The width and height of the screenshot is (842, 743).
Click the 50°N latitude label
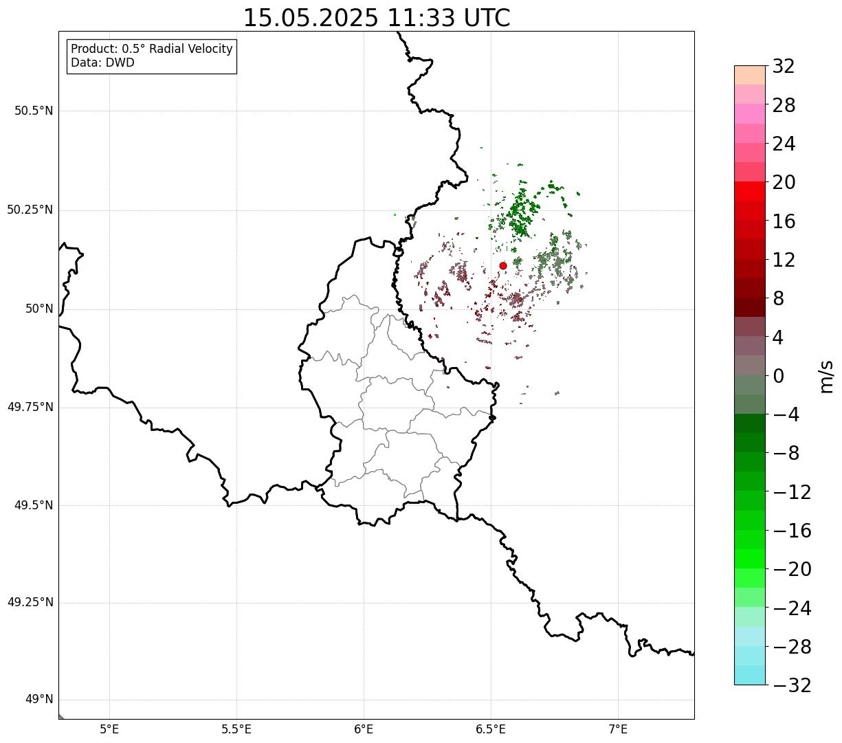[39, 309]
